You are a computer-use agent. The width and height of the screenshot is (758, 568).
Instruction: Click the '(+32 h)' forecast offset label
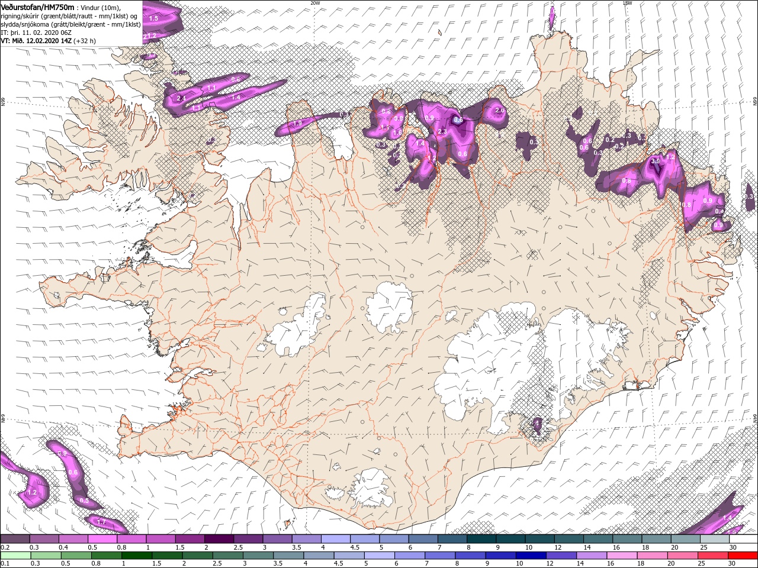pyautogui.click(x=85, y=41)
